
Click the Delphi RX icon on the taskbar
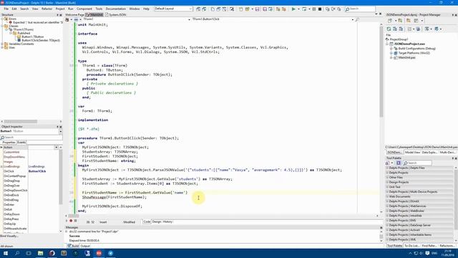tap(99, 253)
